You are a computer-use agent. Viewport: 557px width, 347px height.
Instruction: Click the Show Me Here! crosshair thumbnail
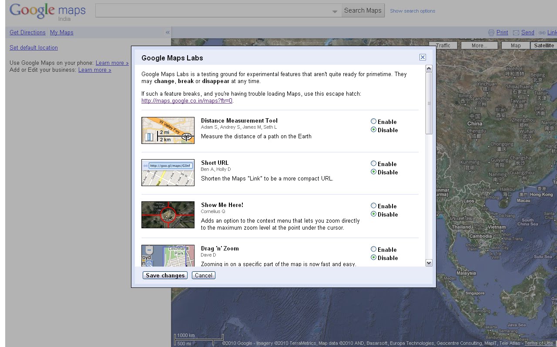[168, 214]
